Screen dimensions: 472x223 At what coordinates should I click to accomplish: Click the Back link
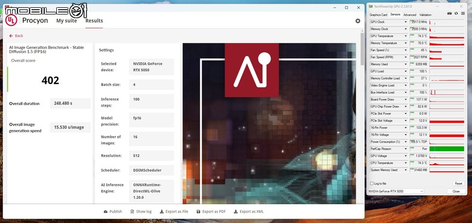click(16, 36)
